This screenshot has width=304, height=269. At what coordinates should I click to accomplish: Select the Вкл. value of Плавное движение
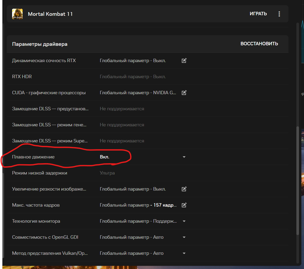104,157
